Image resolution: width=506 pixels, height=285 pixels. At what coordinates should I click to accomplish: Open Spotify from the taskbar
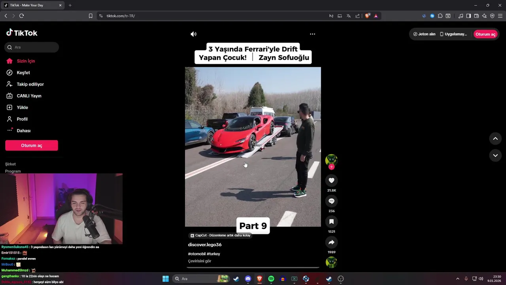(x=271, y=279)
